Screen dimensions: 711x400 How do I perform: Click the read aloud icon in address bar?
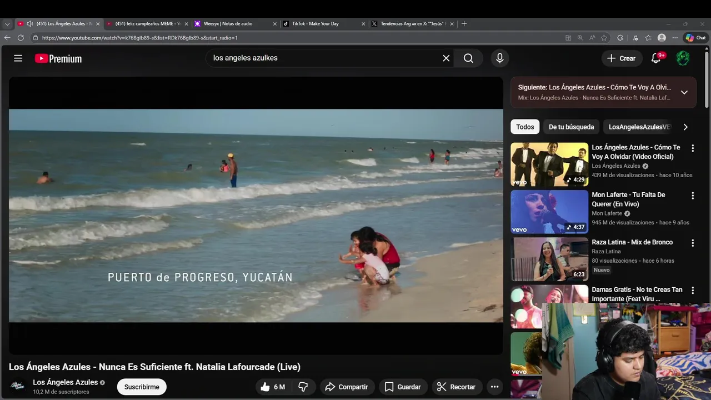click(592, 38)
